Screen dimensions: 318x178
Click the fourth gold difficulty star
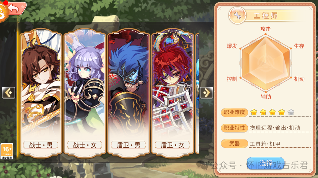[282, 112]
